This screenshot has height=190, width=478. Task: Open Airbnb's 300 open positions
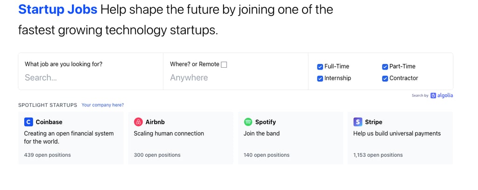(157, 155)
